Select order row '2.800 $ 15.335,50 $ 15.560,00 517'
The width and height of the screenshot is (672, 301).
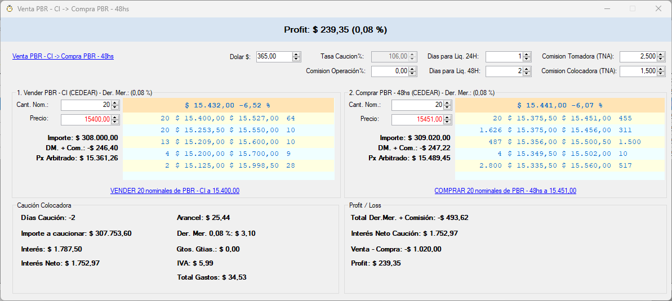pos(560,166)
